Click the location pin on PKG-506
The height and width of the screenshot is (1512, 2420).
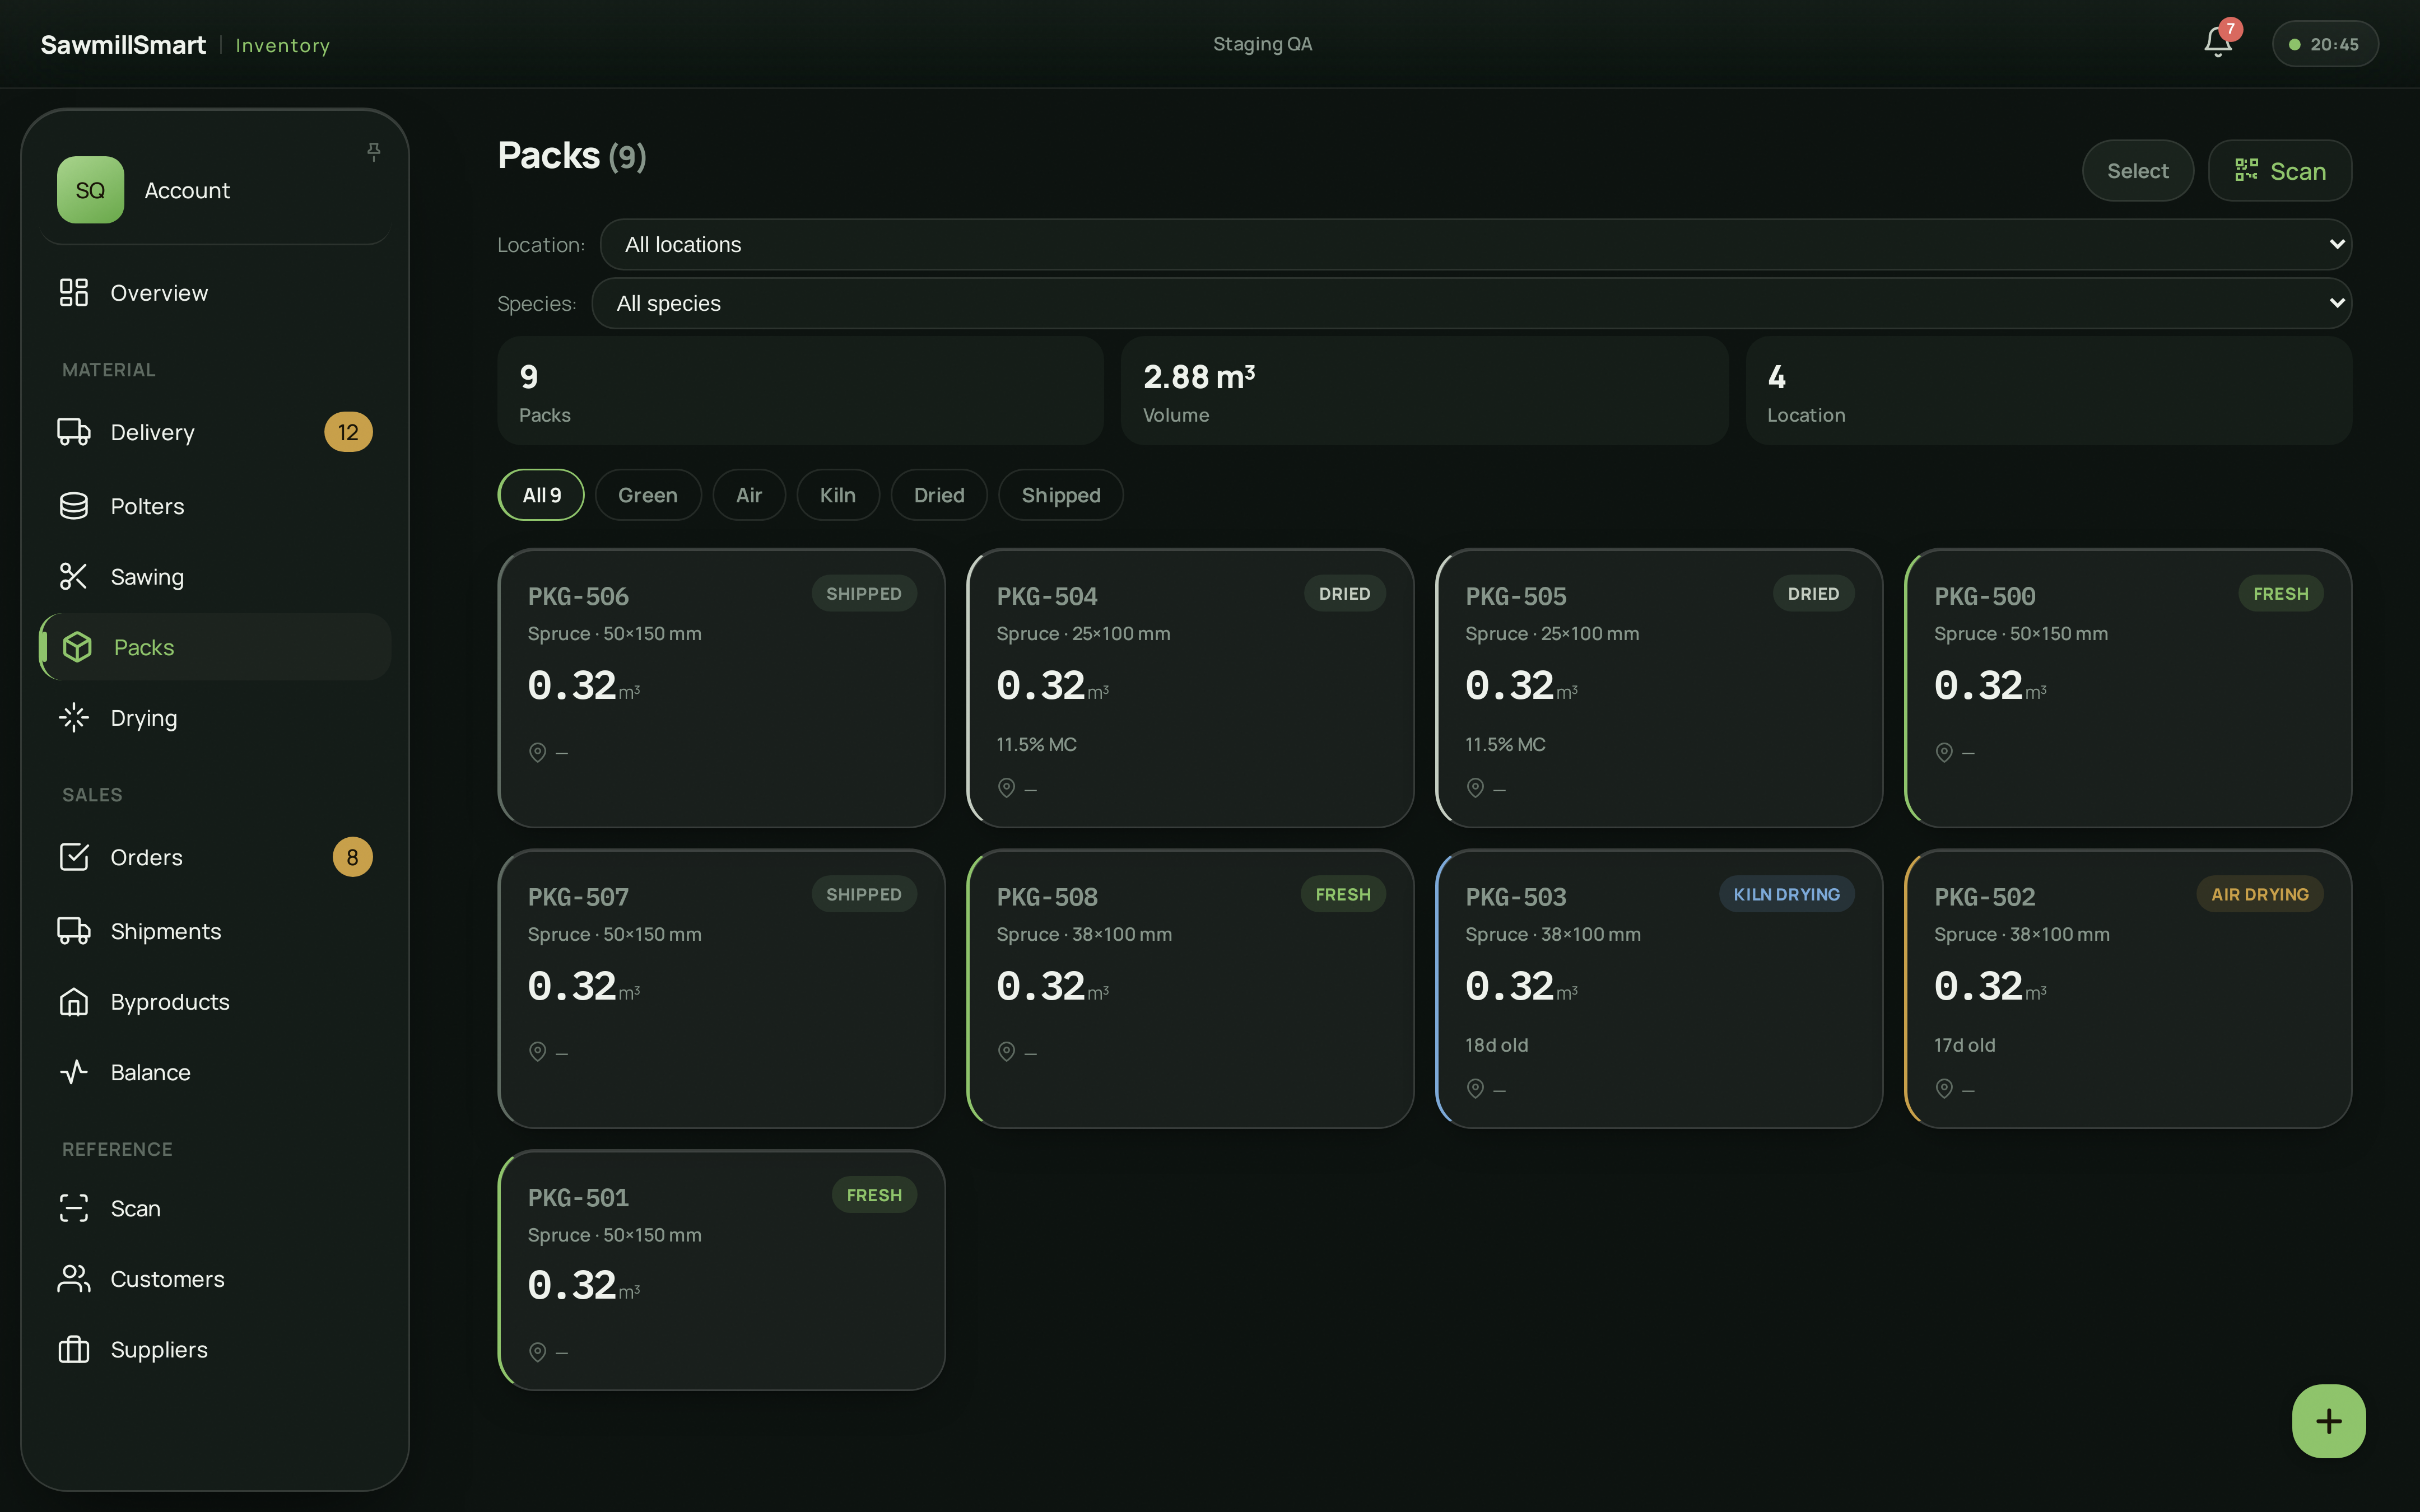[x=538, y=752]
